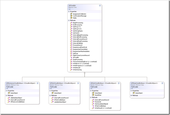
Task: Collapse Properties section in SPGetCmdletBase
Action: click(91, 91)
